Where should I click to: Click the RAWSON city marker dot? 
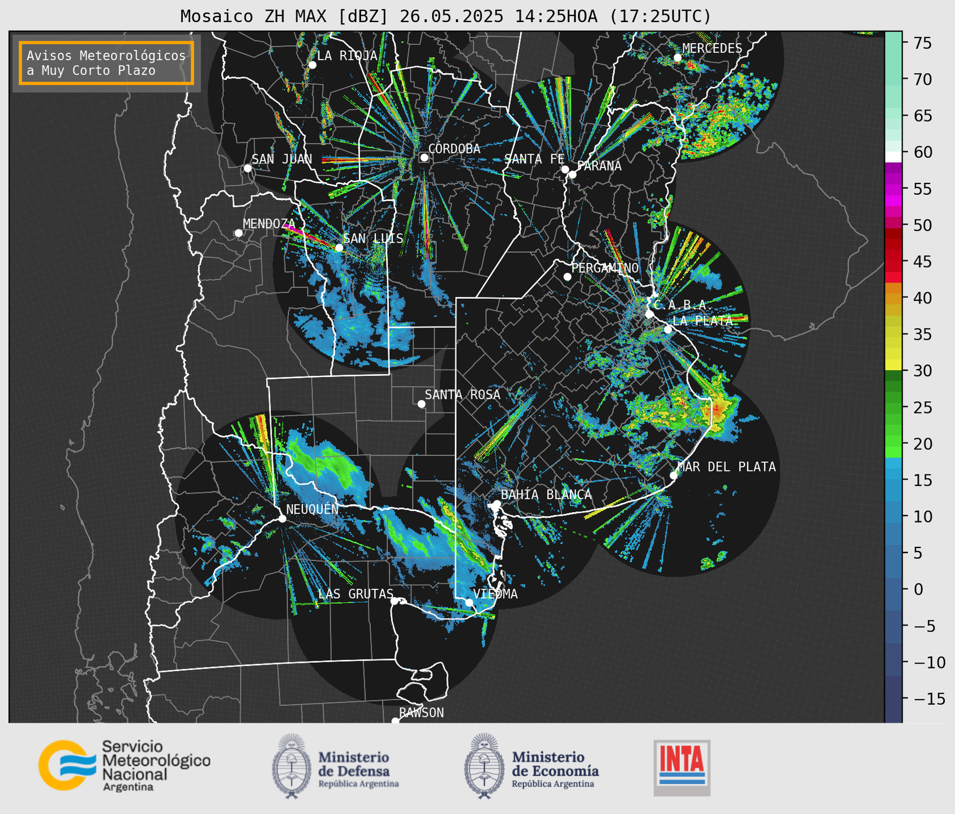click(395, 721)
